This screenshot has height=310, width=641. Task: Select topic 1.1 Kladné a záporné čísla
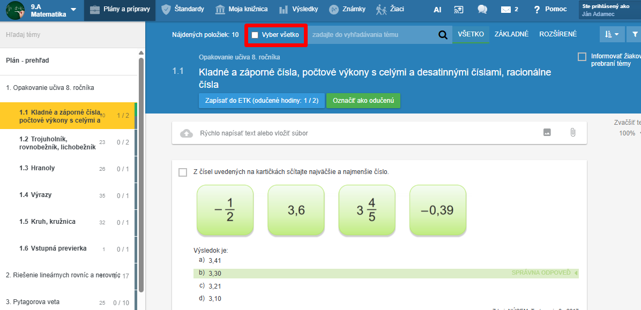point(68,116)
